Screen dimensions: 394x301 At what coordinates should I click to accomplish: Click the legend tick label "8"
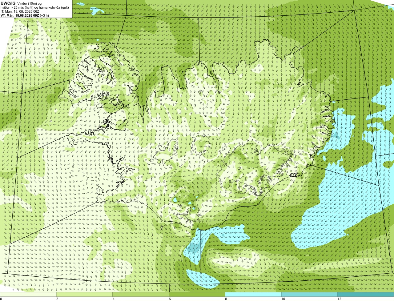coord(226,299)
